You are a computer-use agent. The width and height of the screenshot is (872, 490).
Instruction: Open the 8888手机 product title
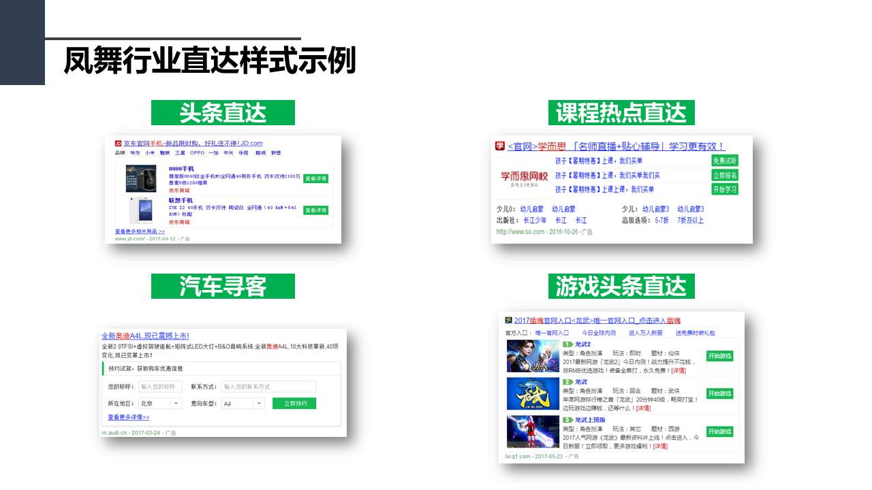181,168
